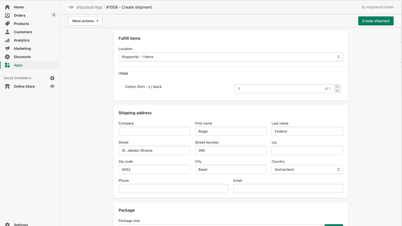Expand the More actions dropdown
402x226 pixels.
[x=85, y=21]
